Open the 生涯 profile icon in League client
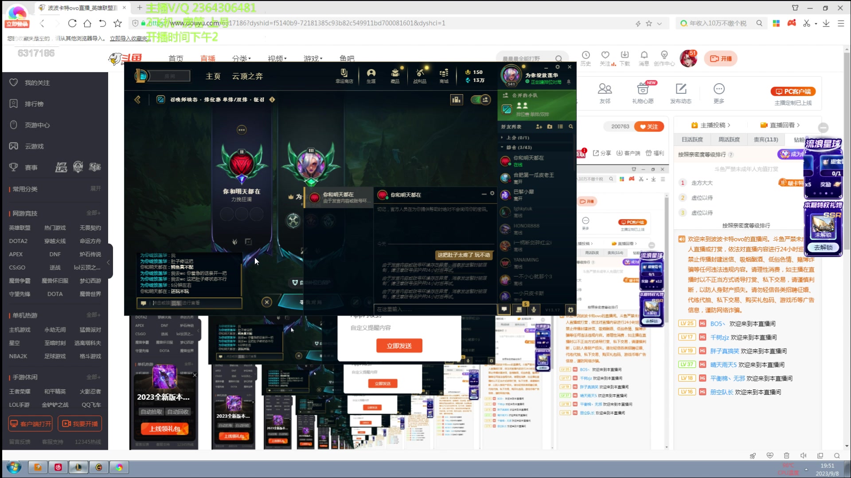This screenshot has width=851, height=478. pyautogui.click(x=371, y=75)
